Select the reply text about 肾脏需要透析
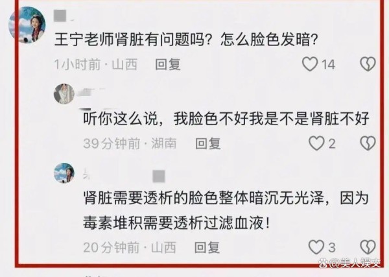The width and height of the screenshot is (389, 277). tap(226, 211)
